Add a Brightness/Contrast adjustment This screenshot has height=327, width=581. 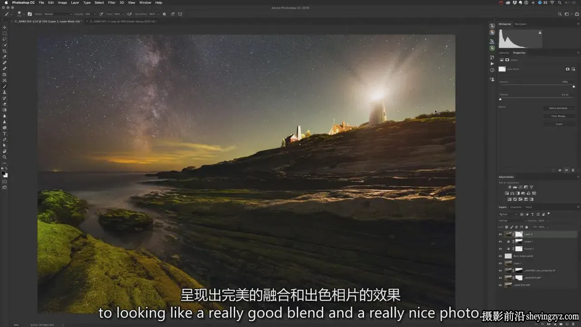tap(510, 187)
